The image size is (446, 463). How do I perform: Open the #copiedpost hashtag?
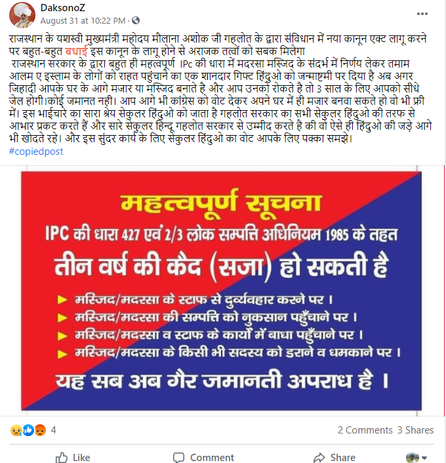(x=36, y=151)
